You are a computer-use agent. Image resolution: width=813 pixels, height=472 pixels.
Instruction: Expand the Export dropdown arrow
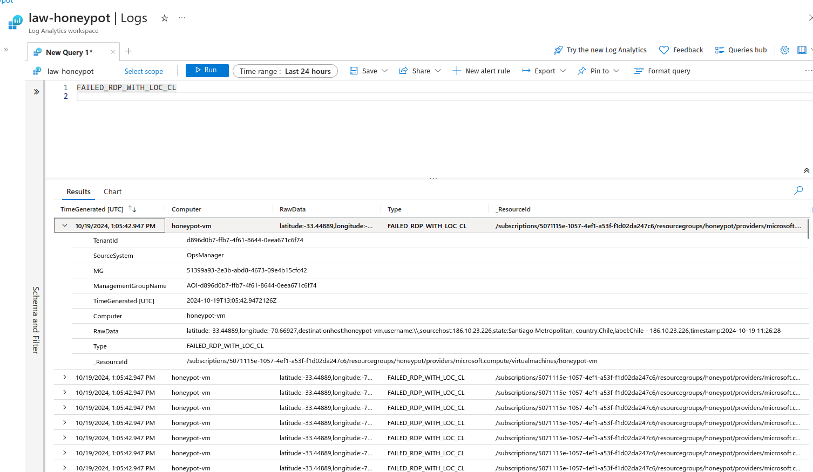click(x=563, y=71)
